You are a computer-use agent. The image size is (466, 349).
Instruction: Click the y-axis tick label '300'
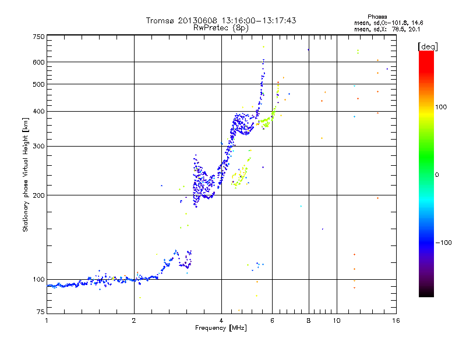point(38,147)
